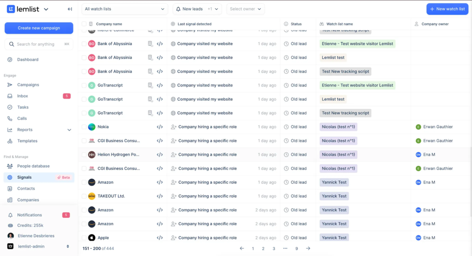This screenshot has height=256, width=472.
Task: Click the code icon in the Nokia row
Action: pos(159,127)
